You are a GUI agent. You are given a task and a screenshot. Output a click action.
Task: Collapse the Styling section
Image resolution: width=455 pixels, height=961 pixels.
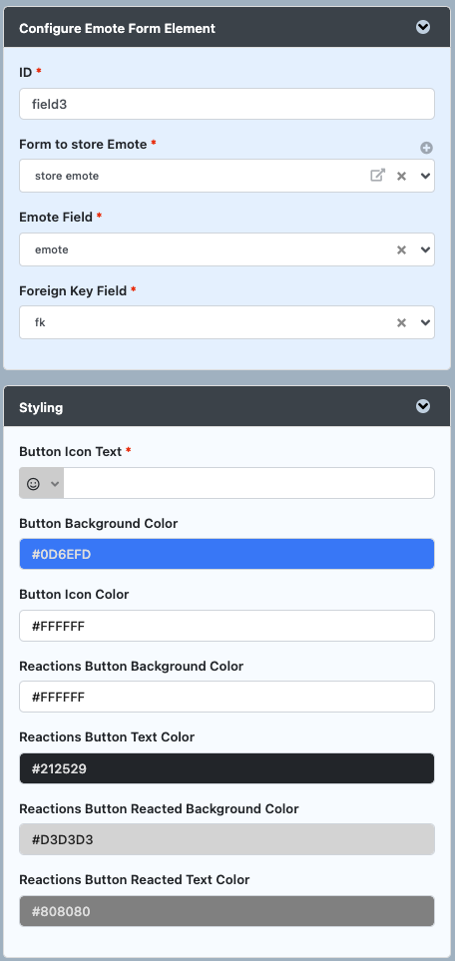tap(423, 406)
